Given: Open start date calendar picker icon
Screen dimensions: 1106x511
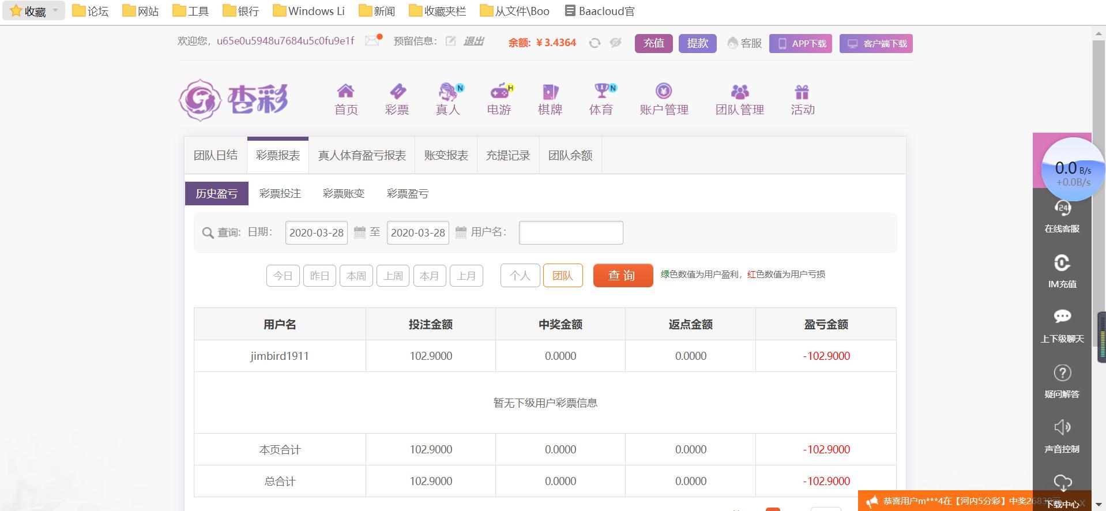Looking at the screenshot, I should pos(360,232).
